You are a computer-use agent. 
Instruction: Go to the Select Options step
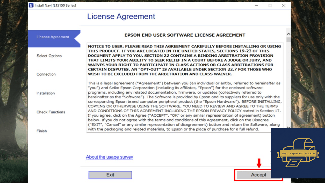tap(49, 56)
